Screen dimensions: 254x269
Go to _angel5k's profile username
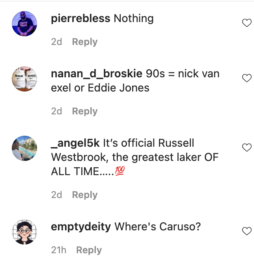click(75, 143)
